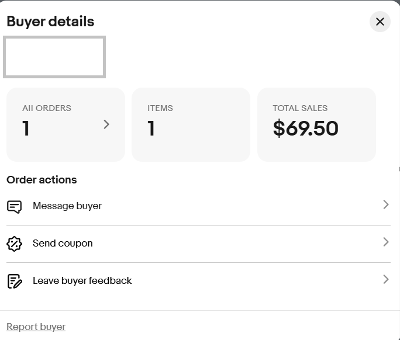Viewport: 400px width, 340px height.
Task: Select the Leave buyer feedback text
Action: pyautogui.click(x=82, y=280)
